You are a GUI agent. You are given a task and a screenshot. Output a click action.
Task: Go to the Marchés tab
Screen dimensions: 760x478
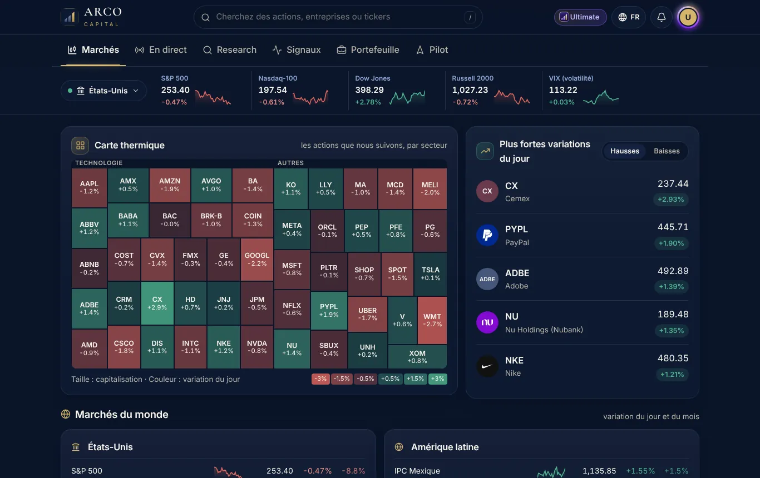93,50
